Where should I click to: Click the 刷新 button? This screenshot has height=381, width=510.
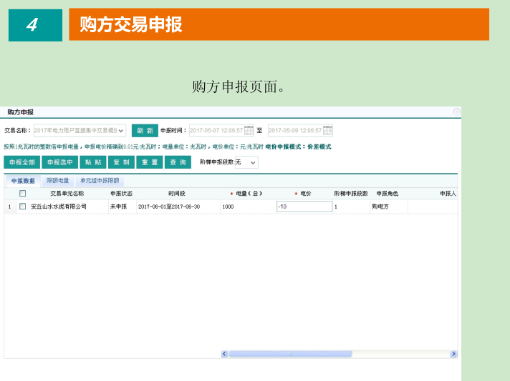click(145, 131)
